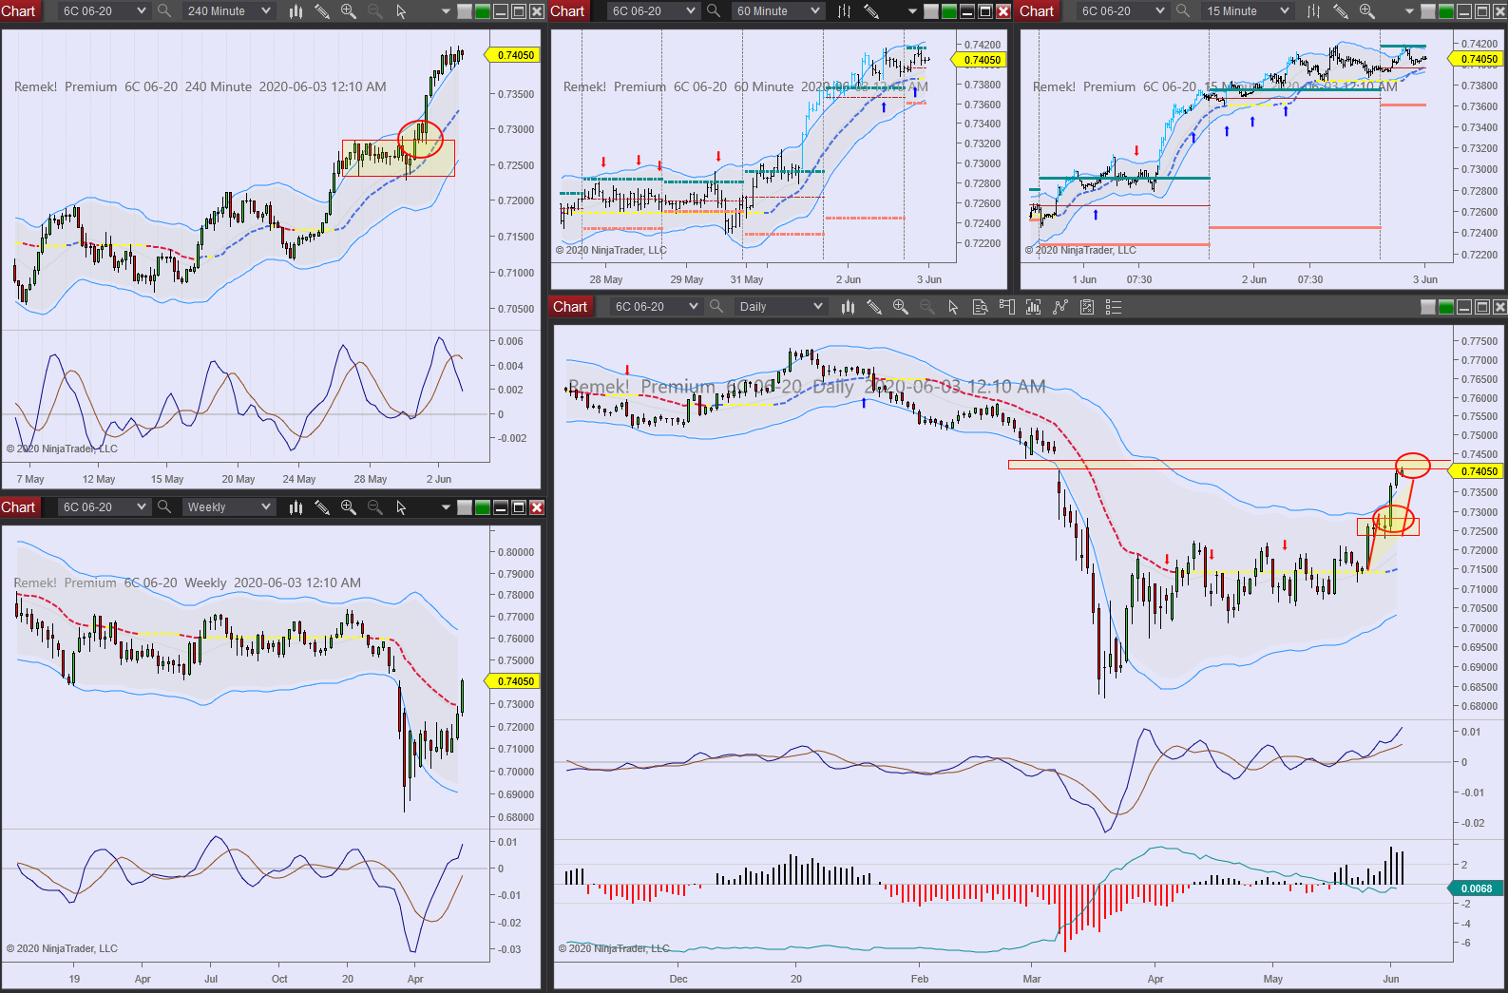Image resolution: width=1508 pixels, height=993 pixels.
Task: Open the 240 Minute interval dropdown
Action: [x=228, y=11]
